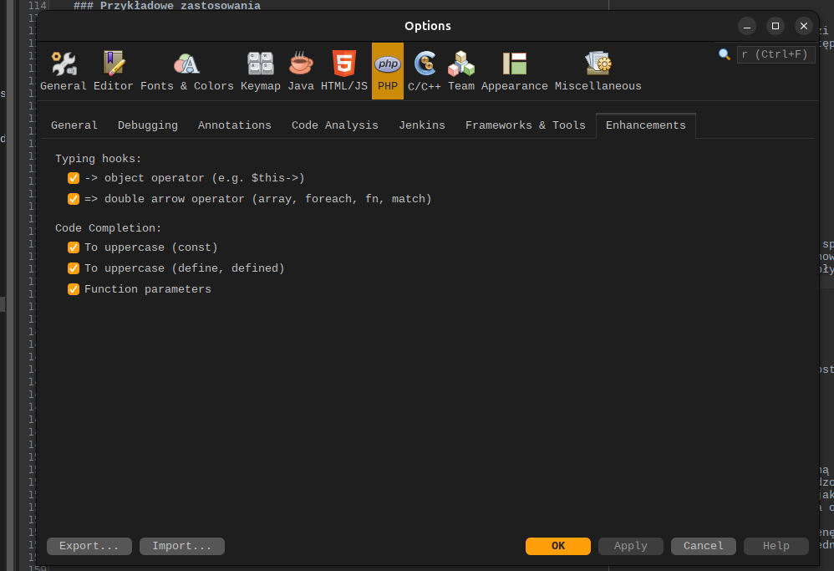The width and height of the screenshot is (834, 571).
Task: Toggle To uppercase (define, defined) checkbox
Action: click(x=74, y=268)
